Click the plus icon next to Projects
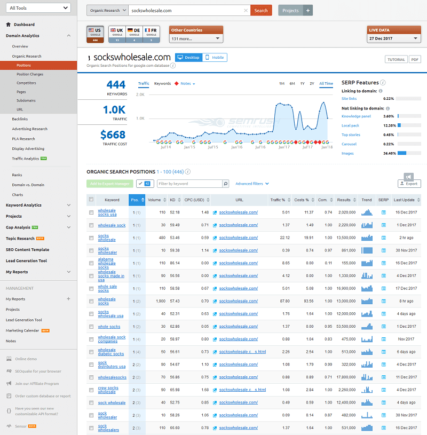Viewport: 427px width, 435px height. coord(308,11)
